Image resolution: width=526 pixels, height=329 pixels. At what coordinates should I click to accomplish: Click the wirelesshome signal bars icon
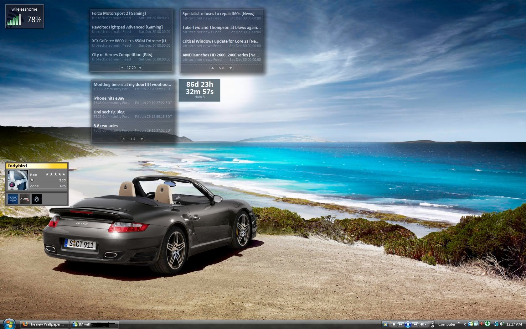pyautogui.click(x=14, y=20)
